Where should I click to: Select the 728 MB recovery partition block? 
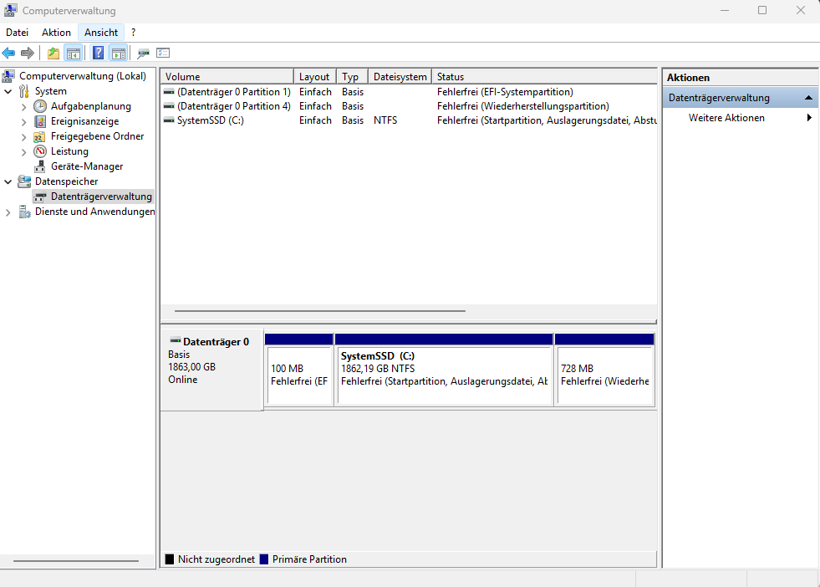(604, 370)
